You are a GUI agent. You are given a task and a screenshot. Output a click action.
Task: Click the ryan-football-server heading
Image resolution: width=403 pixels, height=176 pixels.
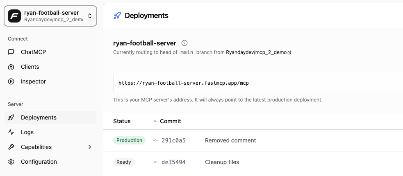[x=145, y=43]
